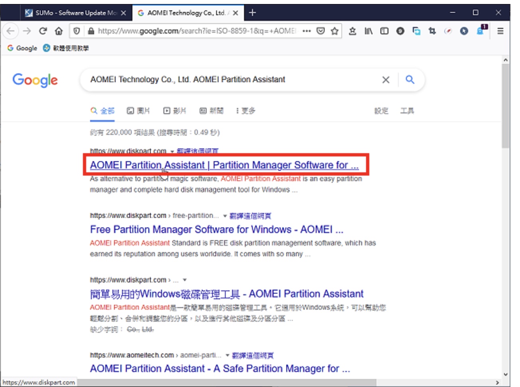Open Google bookmark in bookmarks toolbar
This screenshot has height=387, width=520.
pos(22,48)
